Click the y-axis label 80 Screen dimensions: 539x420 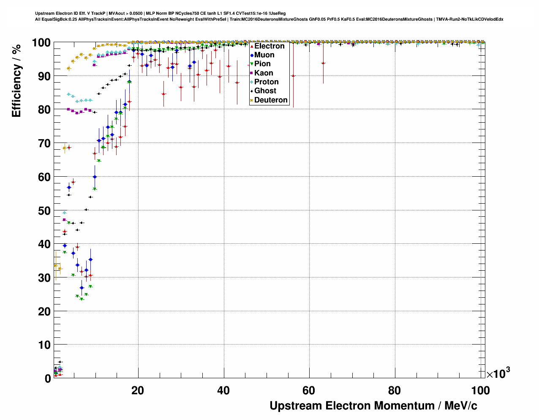pyautogui.click(x=44, y=110)
